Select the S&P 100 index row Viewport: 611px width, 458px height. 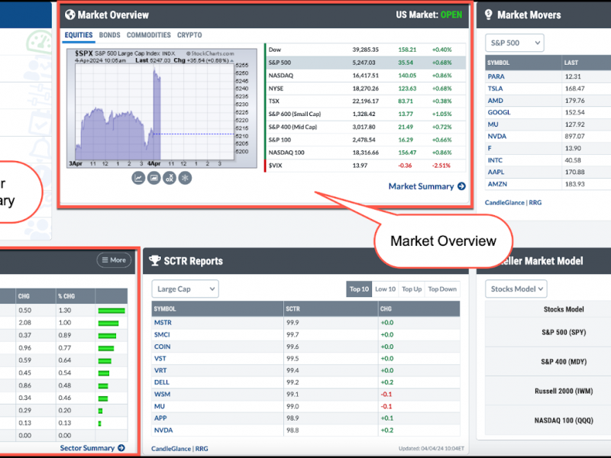click(367, 140)
